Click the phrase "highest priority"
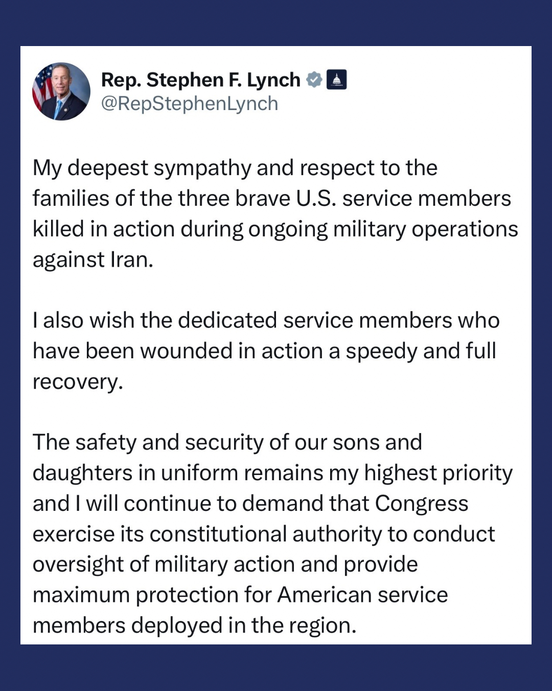Image resolution: width=552 pixels, height=691 pixels. [438, 473]
